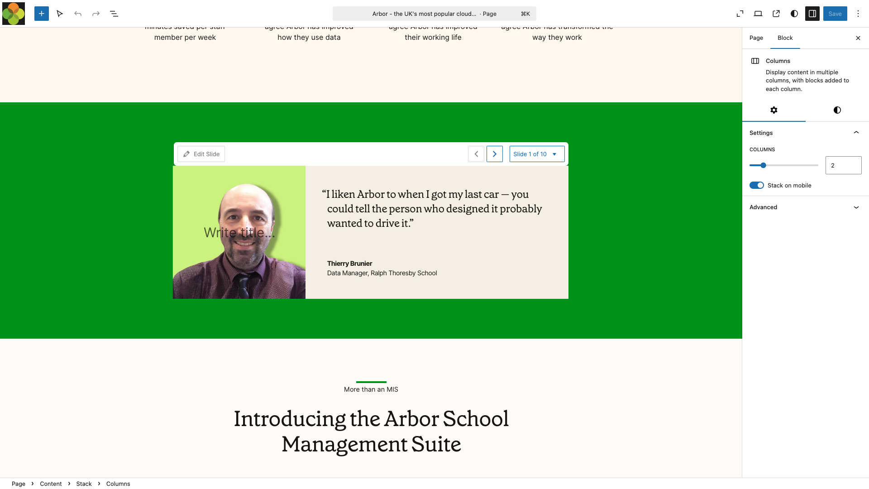Open the command palette page title bar
The height and width of the screenshot is (489, 869).
point(434,14)
